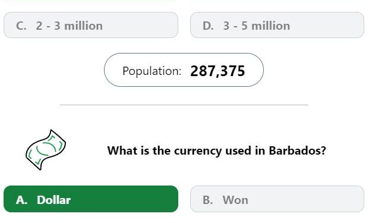Choose answer B. Won
This screenshot has height=223, width=369.
click(x=277, y=199)
